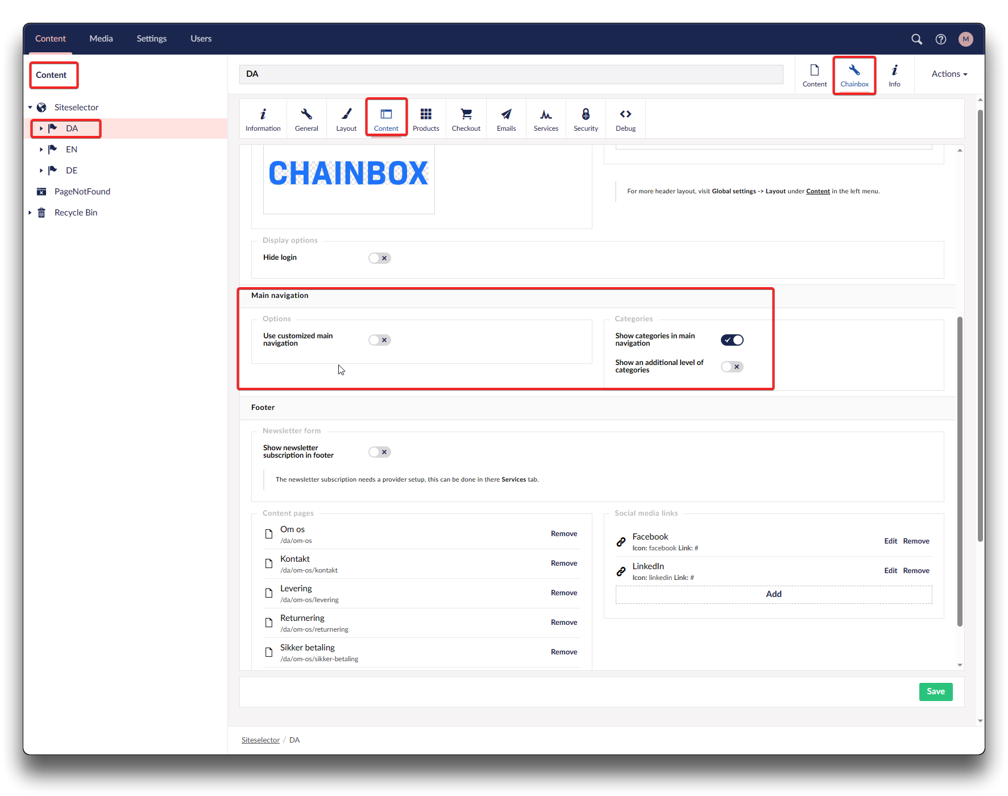
Task: Click the Kontakt page icon
Action: click(x=269, y=564)
